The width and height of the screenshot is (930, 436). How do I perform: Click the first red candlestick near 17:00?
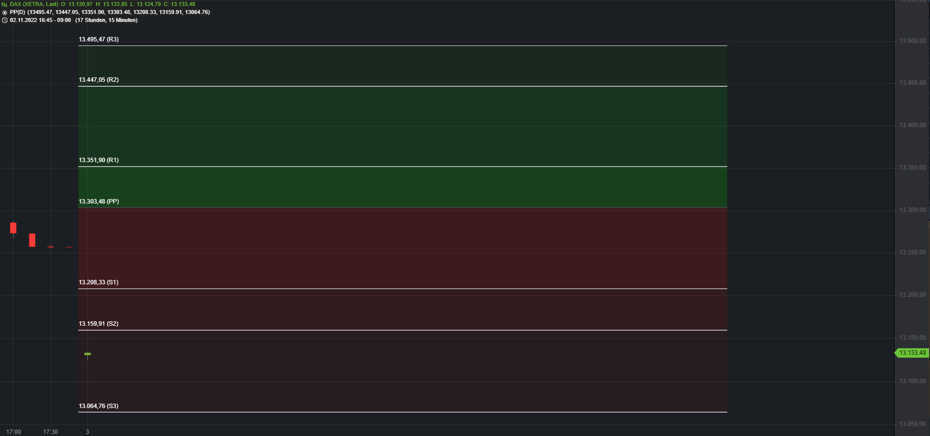pos(13,228)
